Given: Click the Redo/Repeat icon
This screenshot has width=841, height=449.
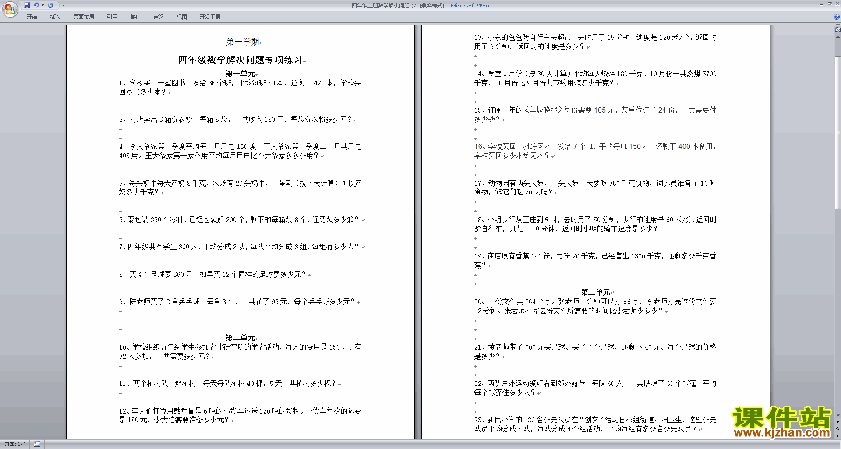Looking at the screenshot, I should 50,5.
